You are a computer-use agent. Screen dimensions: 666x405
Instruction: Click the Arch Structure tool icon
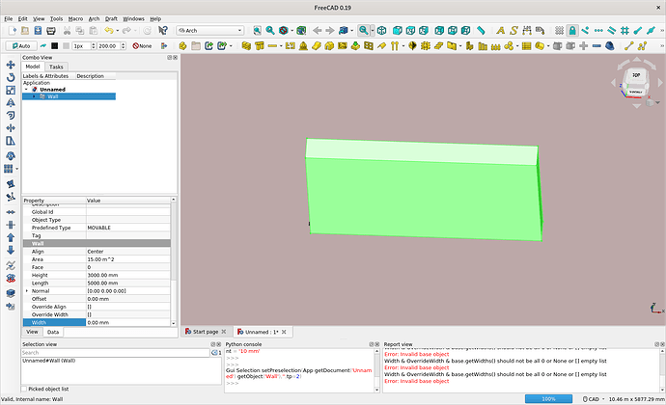[259, 46]
